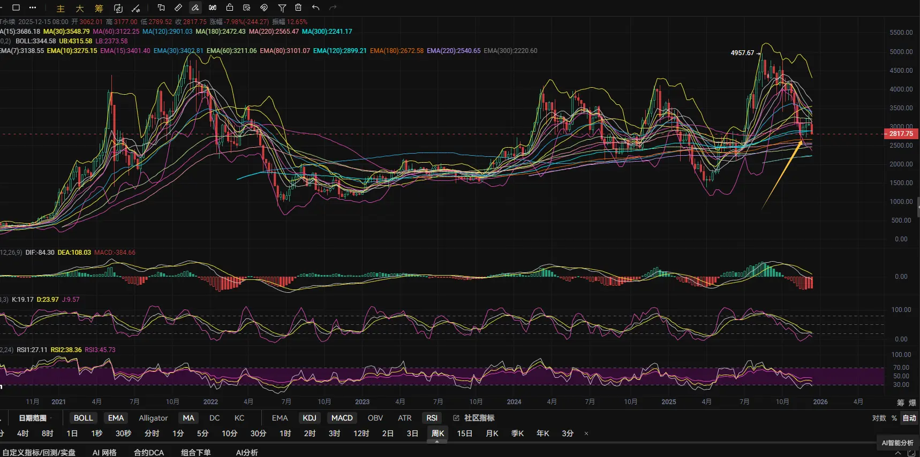This screenshot has width=920, height=457.
Task: Click the 2817.75 current price label on axis
Action: [901, 134]
